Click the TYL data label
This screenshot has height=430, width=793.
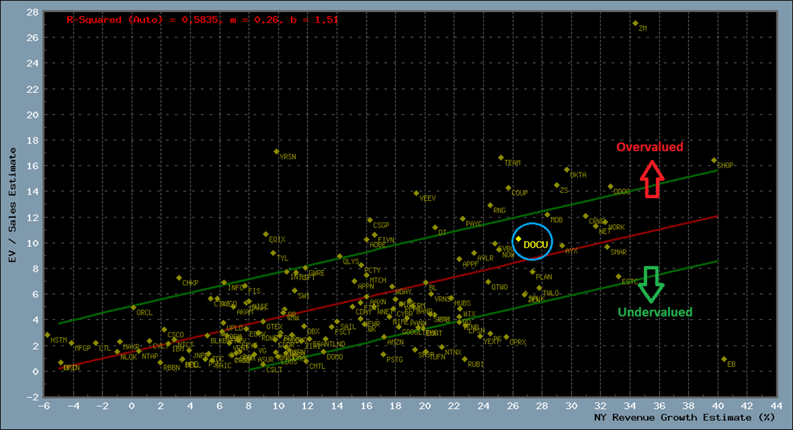click(x=282, y=258)
